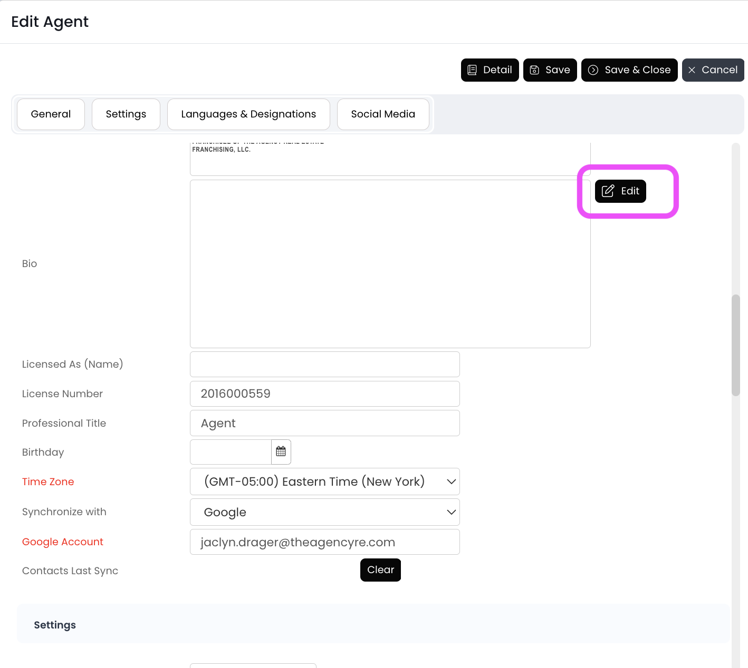The height and width of the screenshot is (668, 748).
Task: Select the Social Media tab
Action: pyautogui.click(x=383, y=114)
